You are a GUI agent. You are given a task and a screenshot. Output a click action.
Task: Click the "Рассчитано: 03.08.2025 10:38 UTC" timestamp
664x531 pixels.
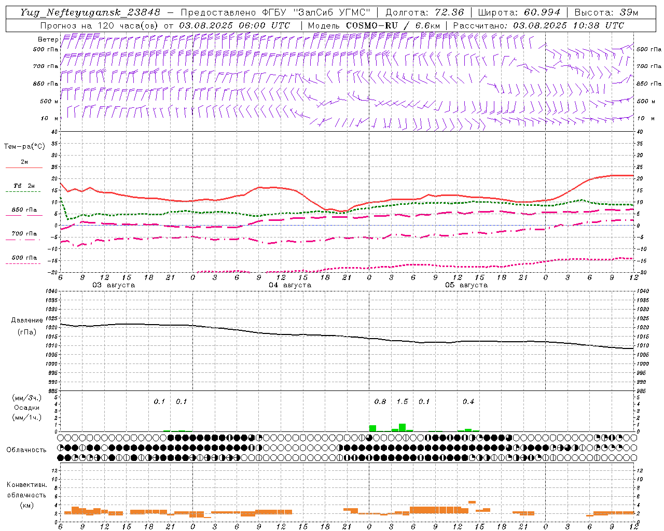point(538,25)
